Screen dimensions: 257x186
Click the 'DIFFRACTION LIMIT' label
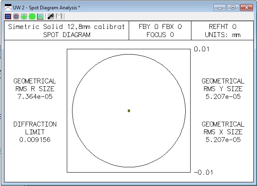click(x=35, y=128)
